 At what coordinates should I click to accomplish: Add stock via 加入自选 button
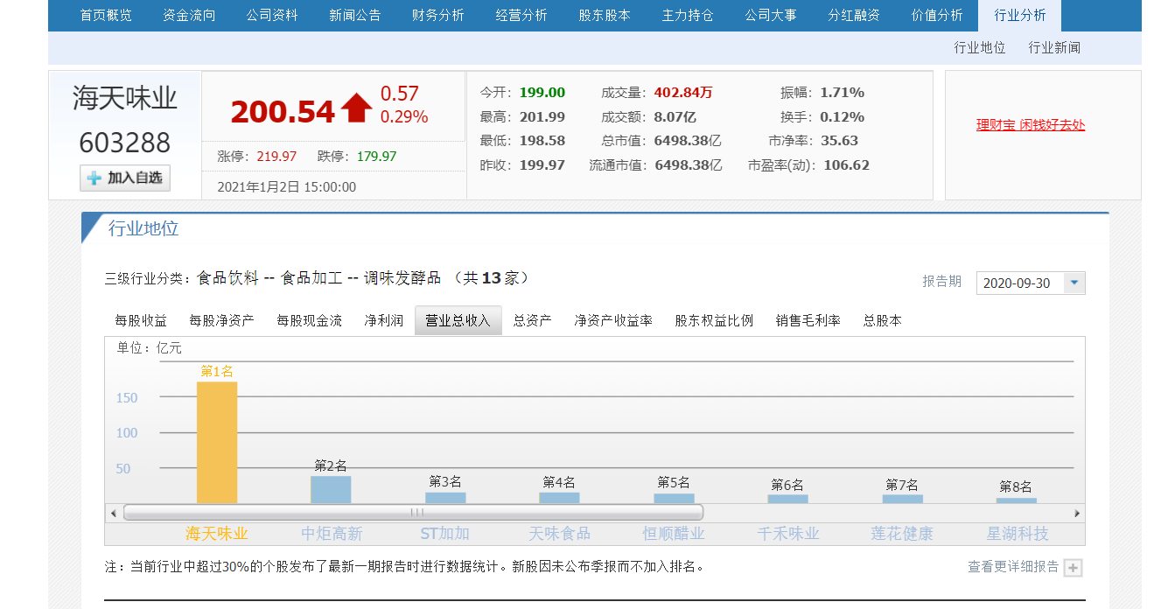(125, 178)
